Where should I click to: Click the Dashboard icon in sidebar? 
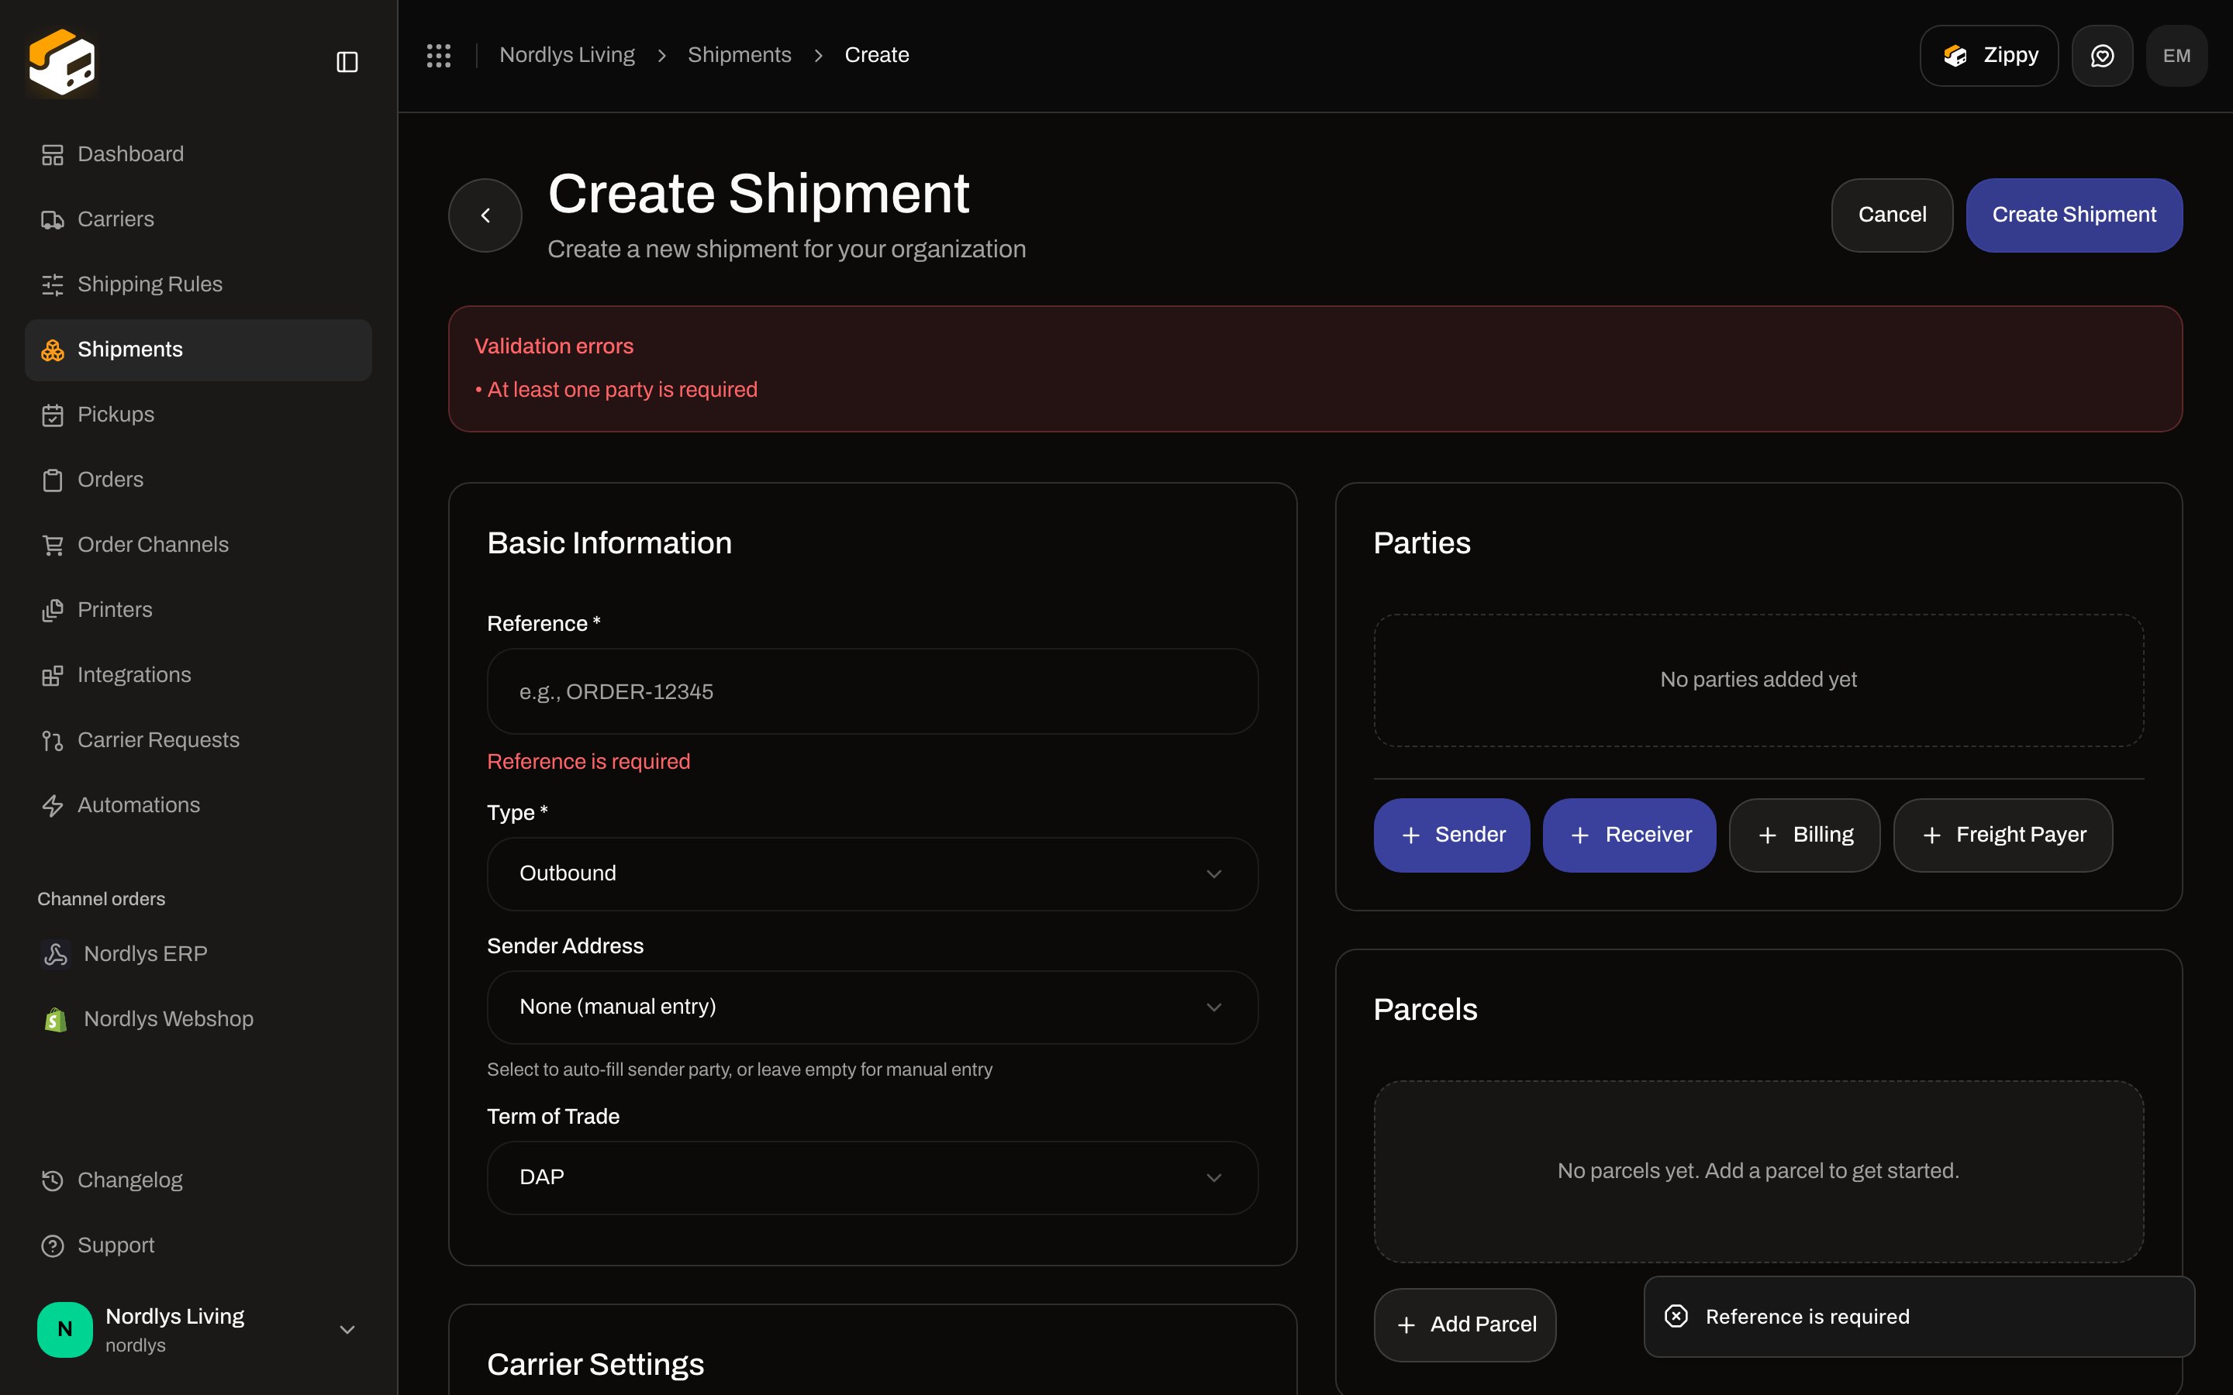[53, 155]
